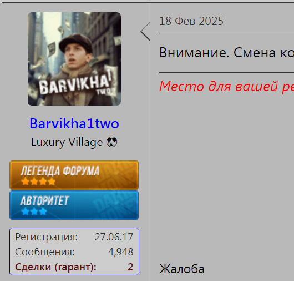Click the Сообщения label
This screenshot has width=294, height=281.
(x=45, y=252)
